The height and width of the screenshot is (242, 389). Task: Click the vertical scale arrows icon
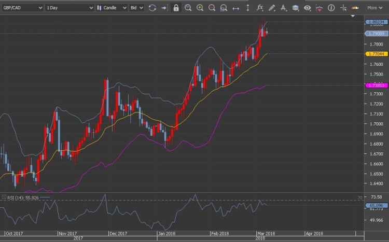pyautogui.click(x=247, y=8)
